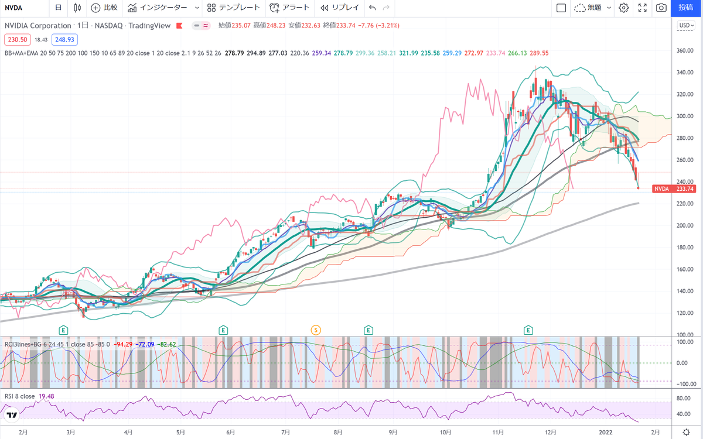
Task: Open the favorite indicators dropdown arrow
Action: (196, 8)
